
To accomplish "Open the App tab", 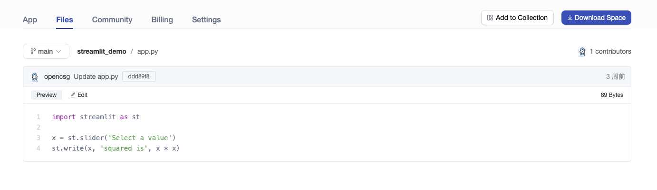I will coord(30,19).
